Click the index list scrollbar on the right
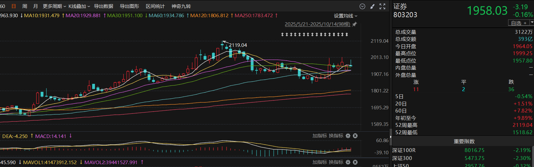The image size is (534, 167). (x=533, y=156)
